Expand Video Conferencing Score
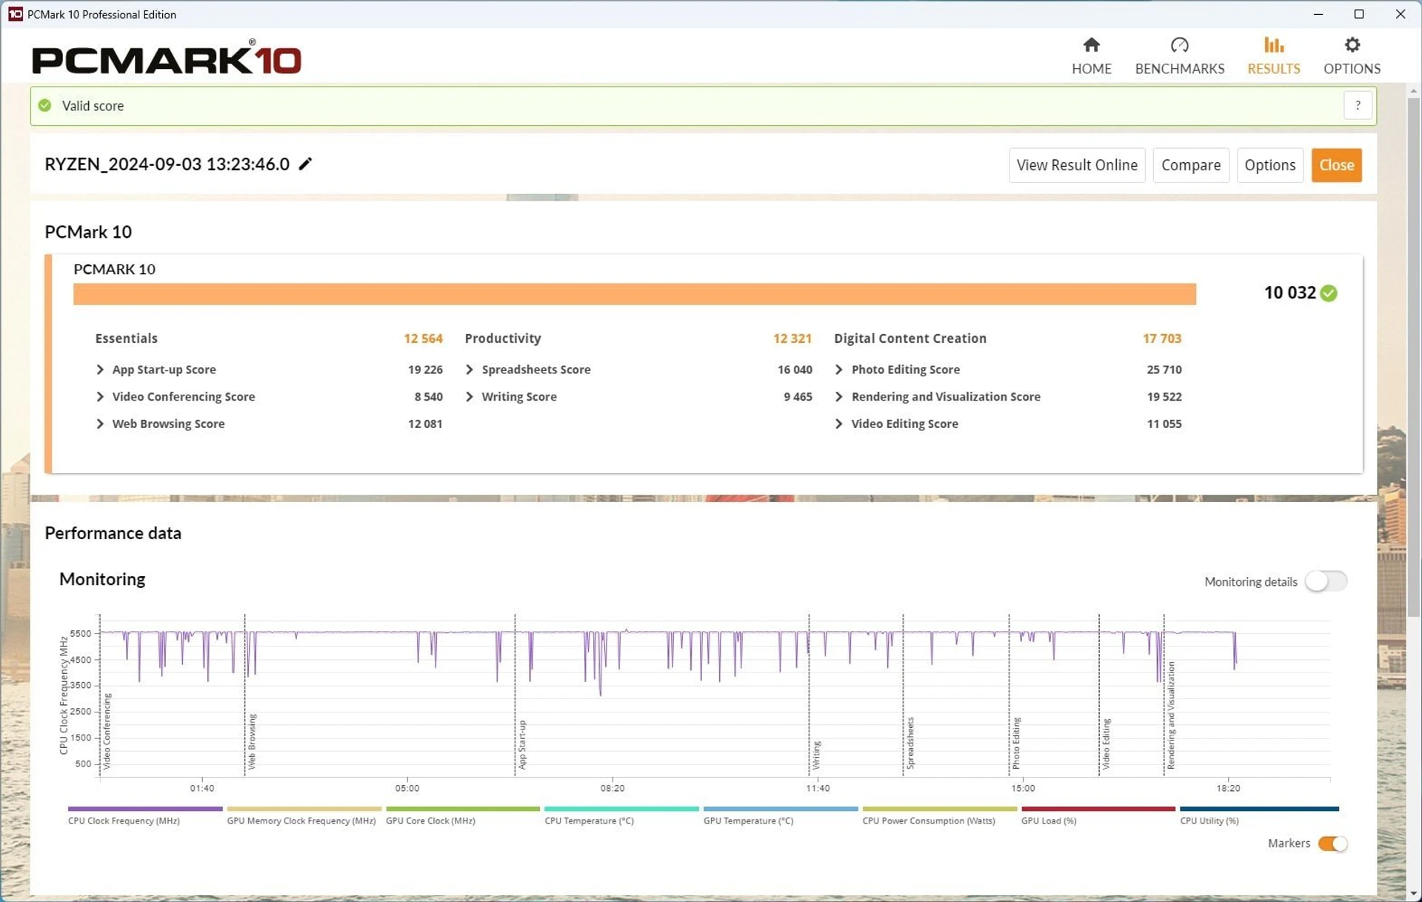This screenshot has width=1422, height=902. tap(100, 397)
